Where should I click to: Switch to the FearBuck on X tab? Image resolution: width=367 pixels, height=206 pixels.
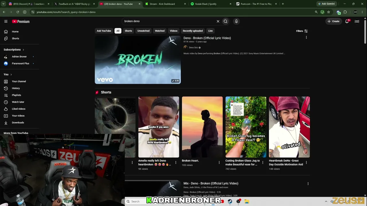pyautogui.click(x=75, y=4)
